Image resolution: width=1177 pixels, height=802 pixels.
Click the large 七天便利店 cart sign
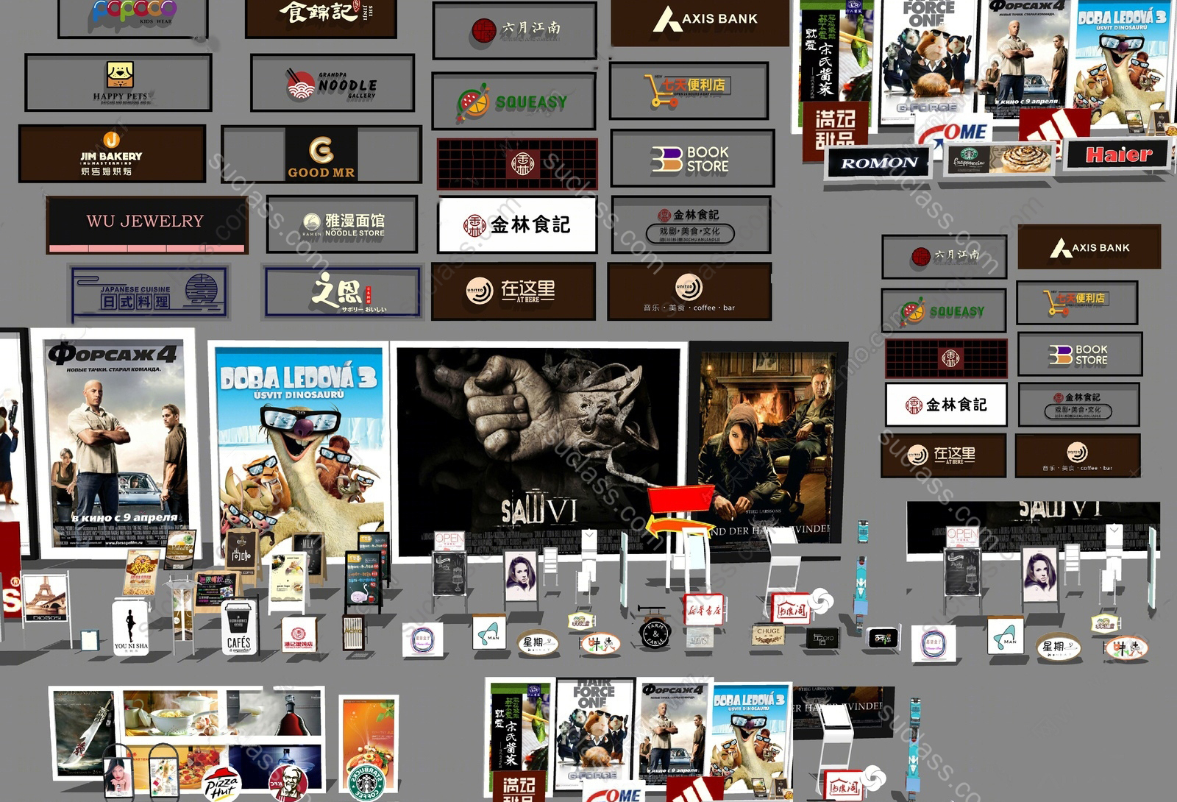coord(689,91)
